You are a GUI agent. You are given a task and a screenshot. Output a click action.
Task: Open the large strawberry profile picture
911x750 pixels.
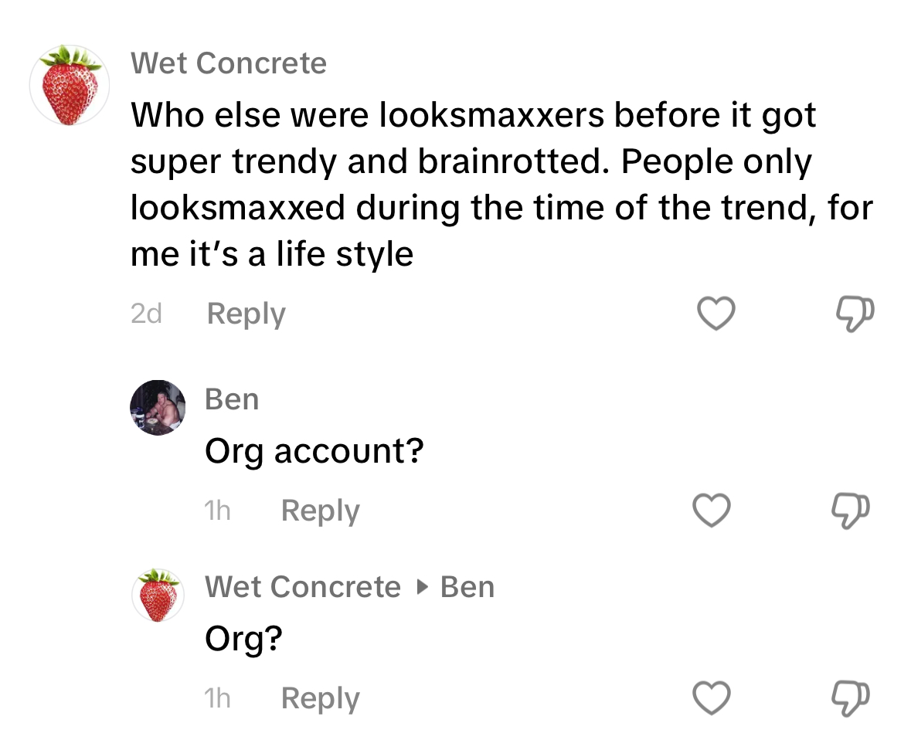pyautogui.click(x=70, y=86)
